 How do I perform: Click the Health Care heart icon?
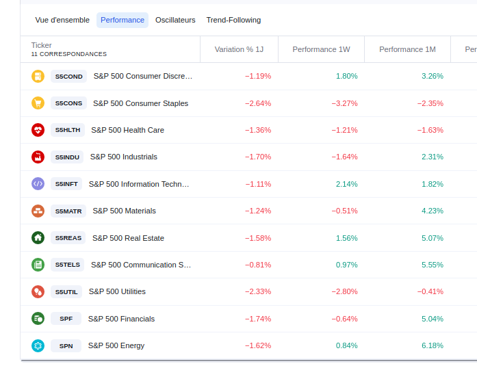tap(38, 130)
